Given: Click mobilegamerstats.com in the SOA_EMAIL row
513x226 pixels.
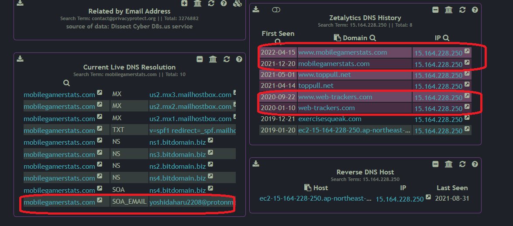Looking at the screenshot, I should point(59,202).
